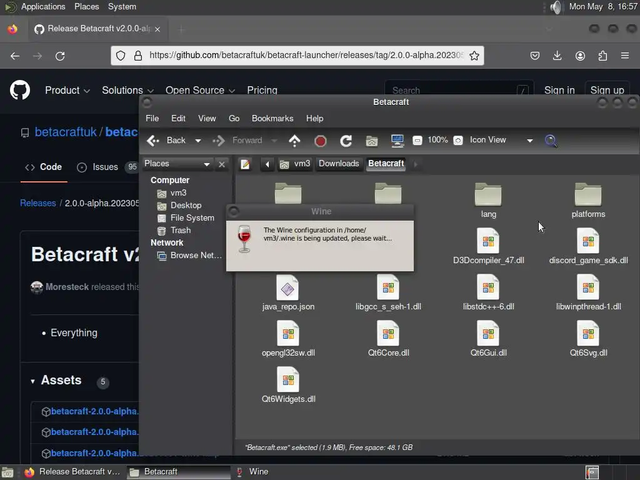The height and width of the screenshot is (480, 640).
Task: Open the File menu in Betacraft window
Action: click(x=152, y=118)
